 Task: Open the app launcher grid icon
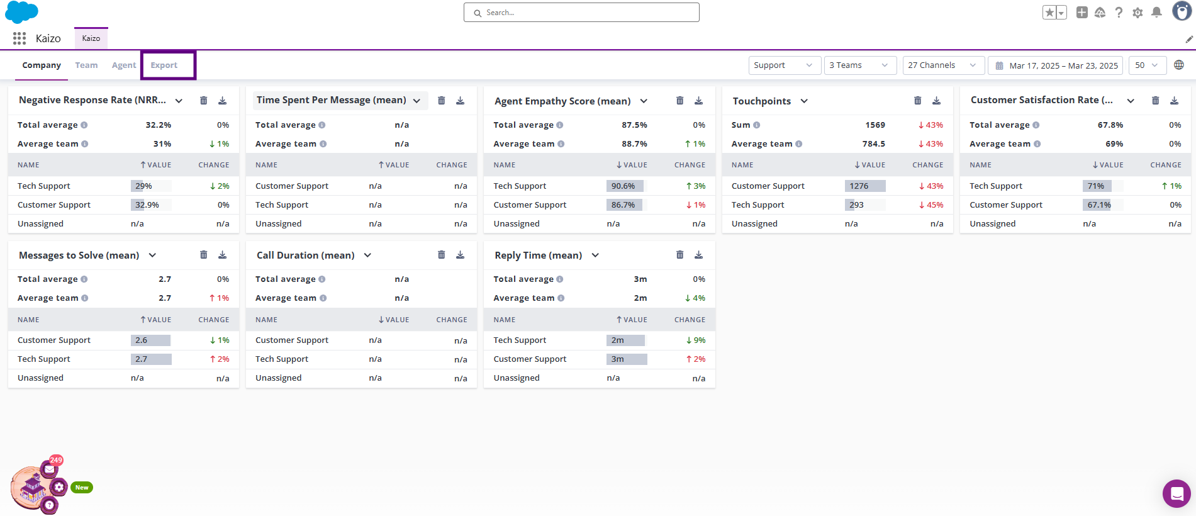[x=20, y=38]
